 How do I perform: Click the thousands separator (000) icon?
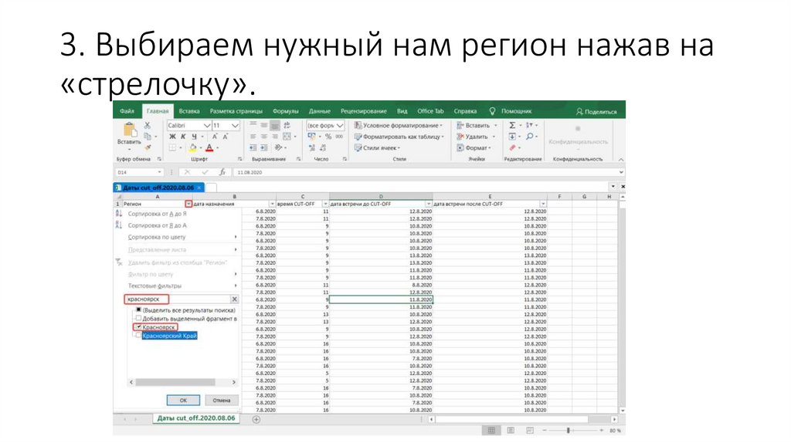pyautogui.click(x=339, y=137)
